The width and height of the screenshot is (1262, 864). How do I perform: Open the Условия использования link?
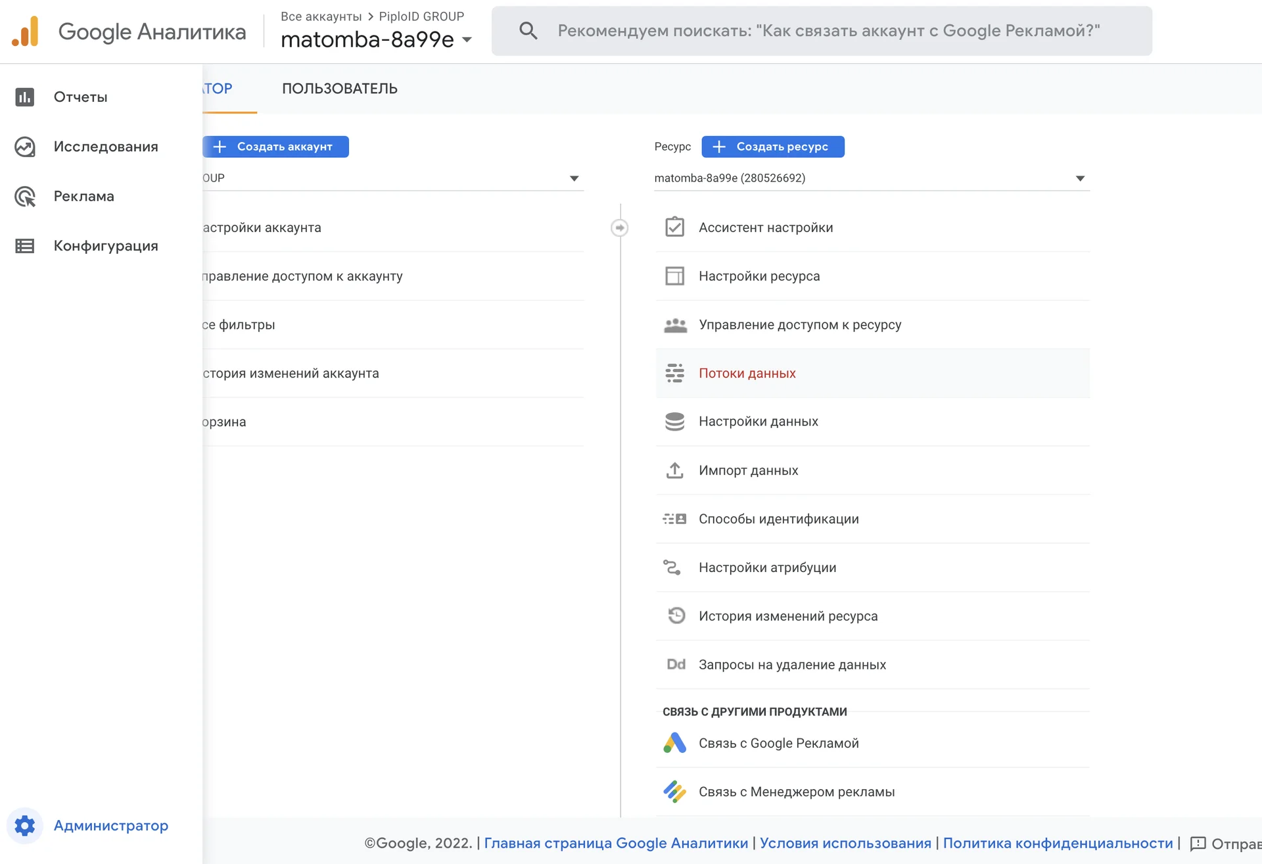tap(845, 843)
